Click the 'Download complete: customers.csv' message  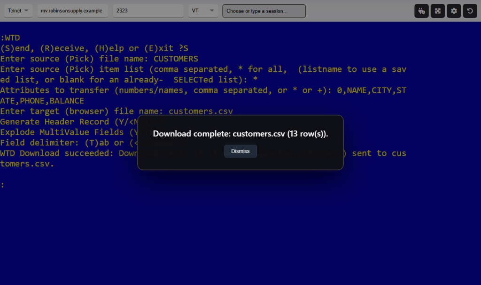click(x=240, y=134)
